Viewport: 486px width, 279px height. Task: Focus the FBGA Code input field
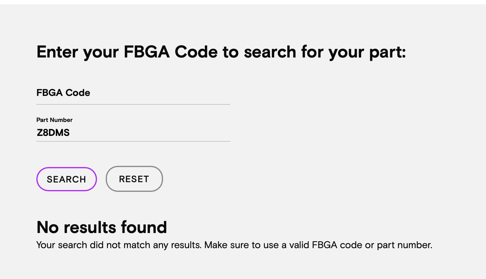click(133, 93)
